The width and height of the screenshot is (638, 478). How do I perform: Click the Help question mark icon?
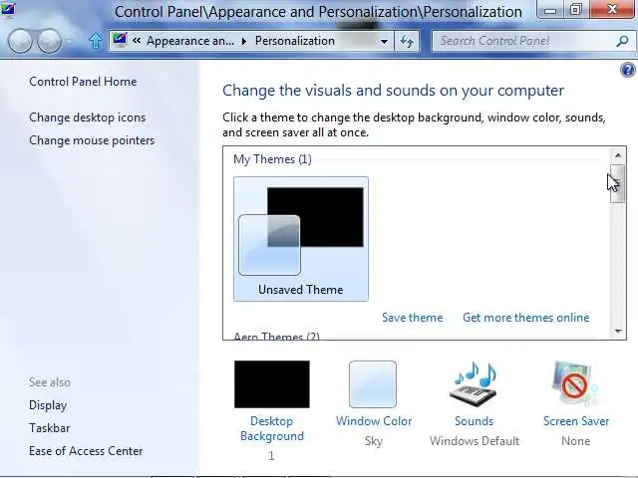coord(628,70)
